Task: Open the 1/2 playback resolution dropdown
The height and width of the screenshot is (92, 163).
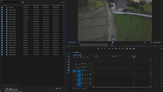Action: 146,42
